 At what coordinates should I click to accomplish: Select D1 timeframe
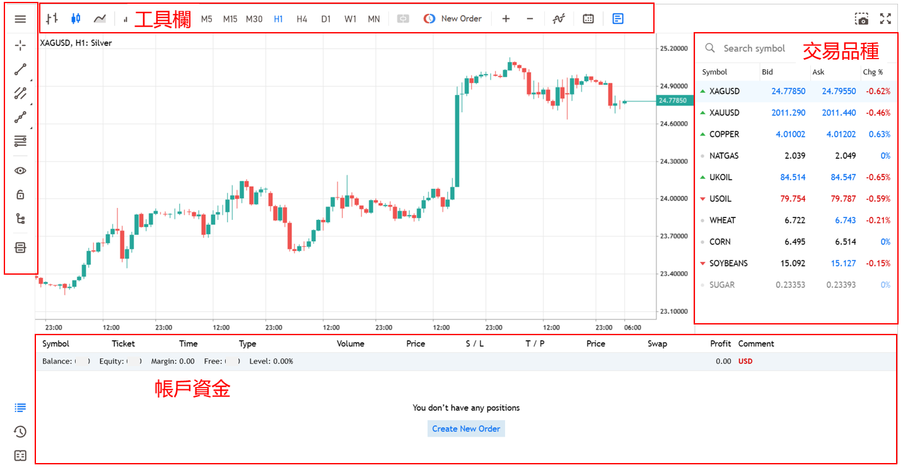click(x=325, y=19)
